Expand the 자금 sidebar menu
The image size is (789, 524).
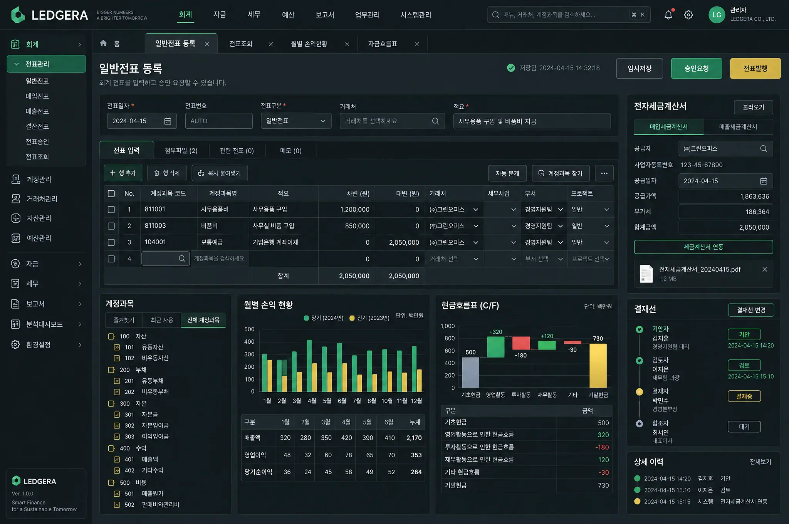click(x=46, y=264)
